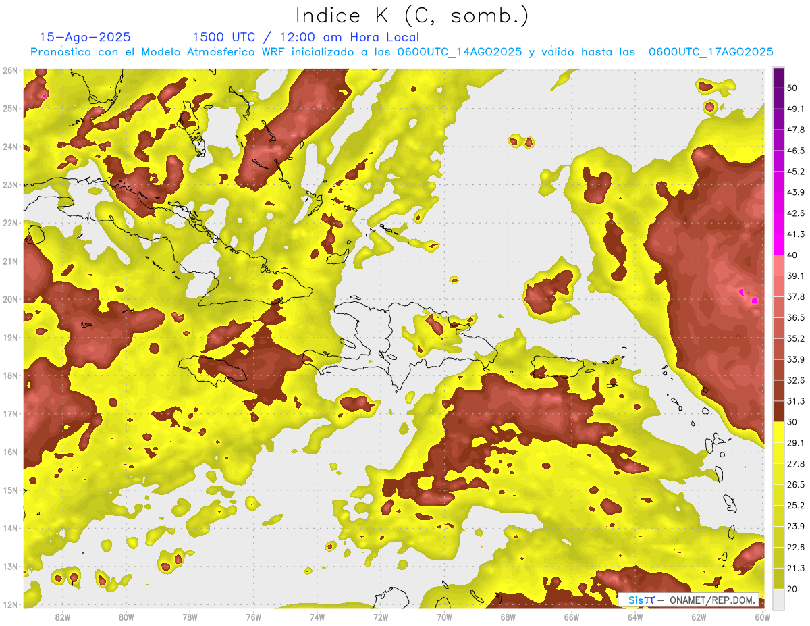This screenshot has height=626, width=810.
Task: Click the color scale value '46.5'
Action: [x=795, y=151]
